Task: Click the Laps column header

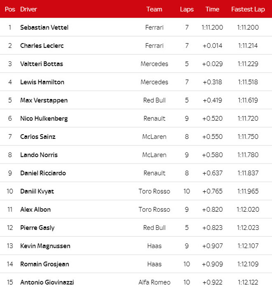Action: coord(187,9)
